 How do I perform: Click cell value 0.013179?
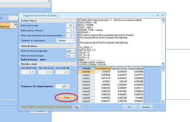pyautogui.click(x=102, y=78)
